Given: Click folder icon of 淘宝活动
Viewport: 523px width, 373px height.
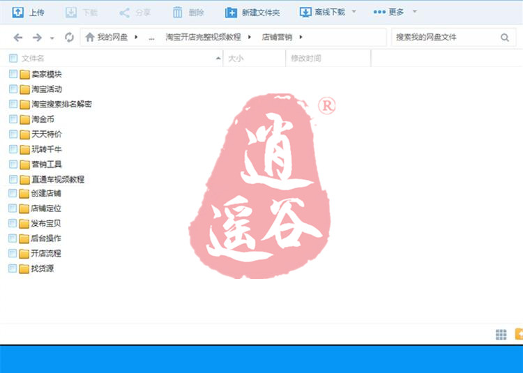Looking at the screenshot, I should [24, 89].
